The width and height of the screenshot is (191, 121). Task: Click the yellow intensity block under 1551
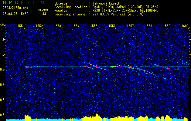(28, 118)
